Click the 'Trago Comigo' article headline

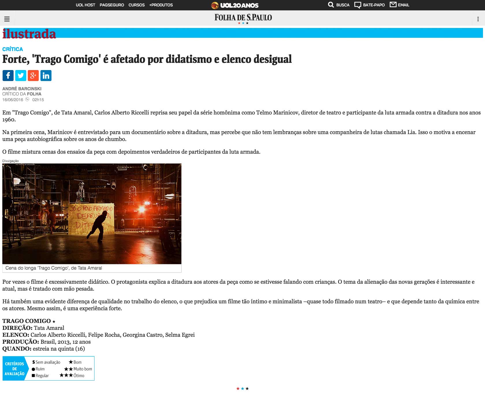(147, 59)
